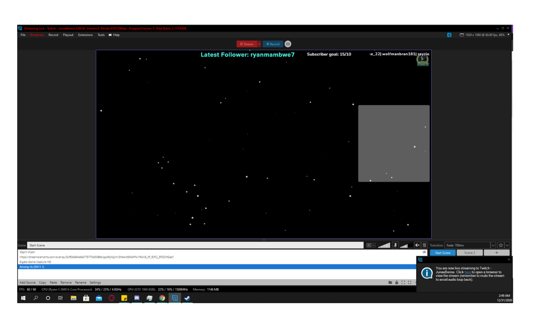Open the Broadcast menu

coord(37,35)
